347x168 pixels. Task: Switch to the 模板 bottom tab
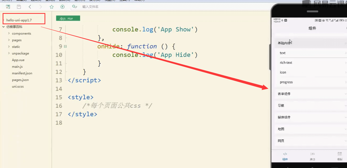pyautogui.click(x=340, y=157)
